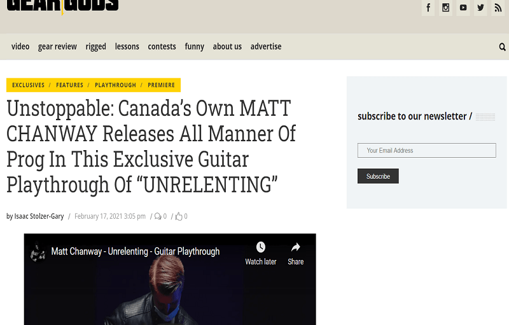The width and height of the screenshot is (509, 325).
Task: Open the Twitter icon in header
Action: 480,8
